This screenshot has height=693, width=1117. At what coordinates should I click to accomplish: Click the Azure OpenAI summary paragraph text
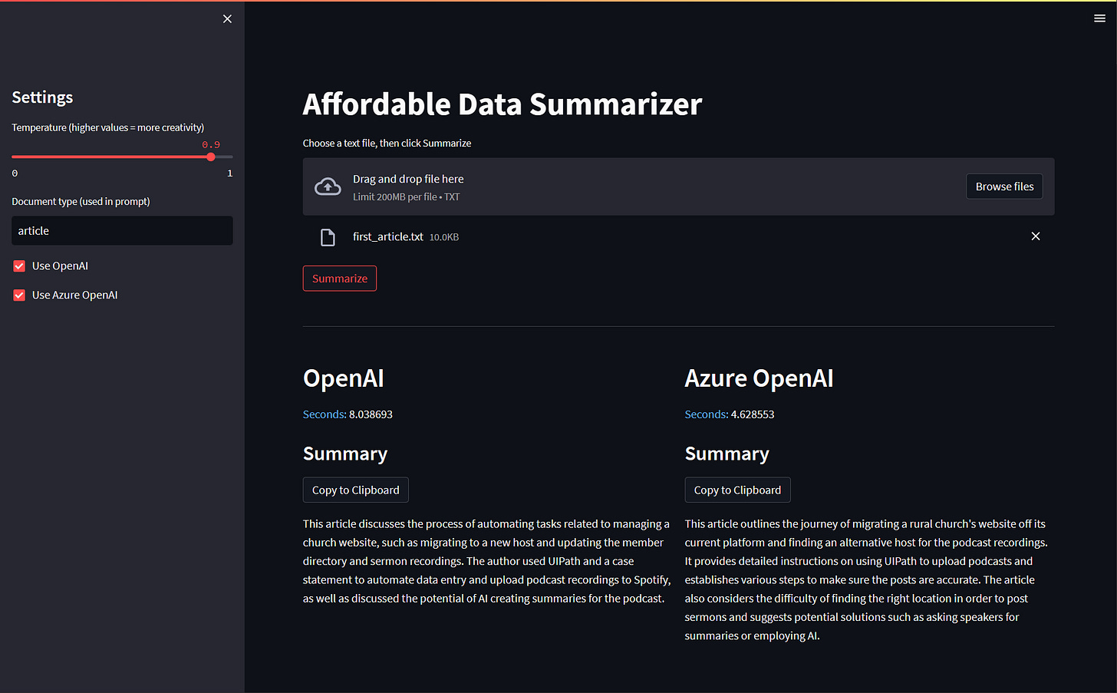point(867,579)
